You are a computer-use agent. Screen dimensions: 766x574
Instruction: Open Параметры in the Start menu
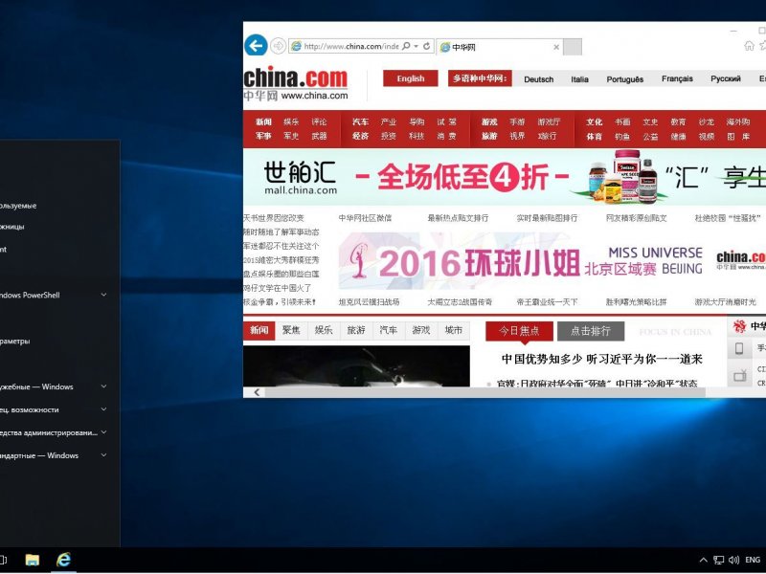pyautogui.click(x=14, y=341)
